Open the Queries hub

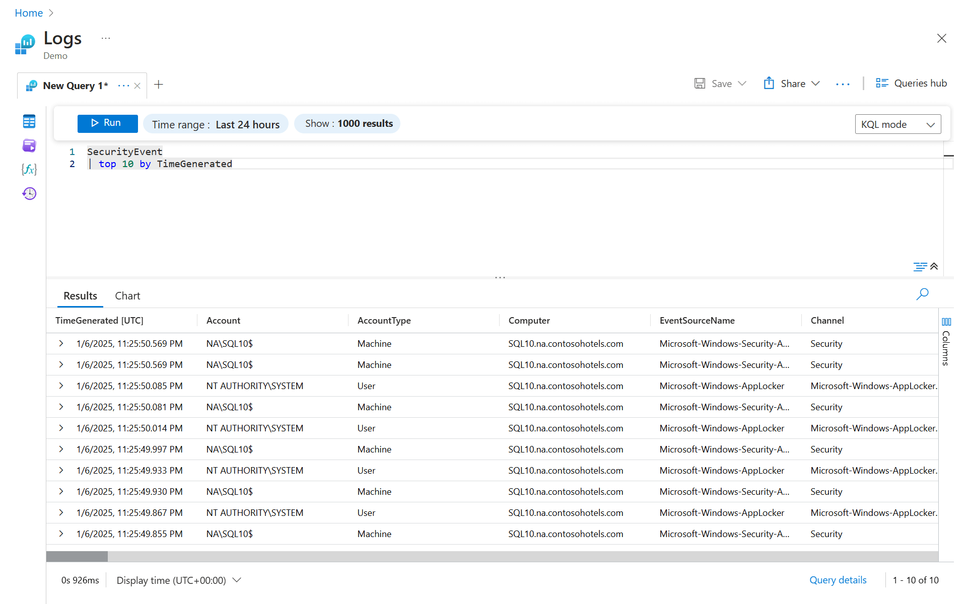click(x=911, y=84)
